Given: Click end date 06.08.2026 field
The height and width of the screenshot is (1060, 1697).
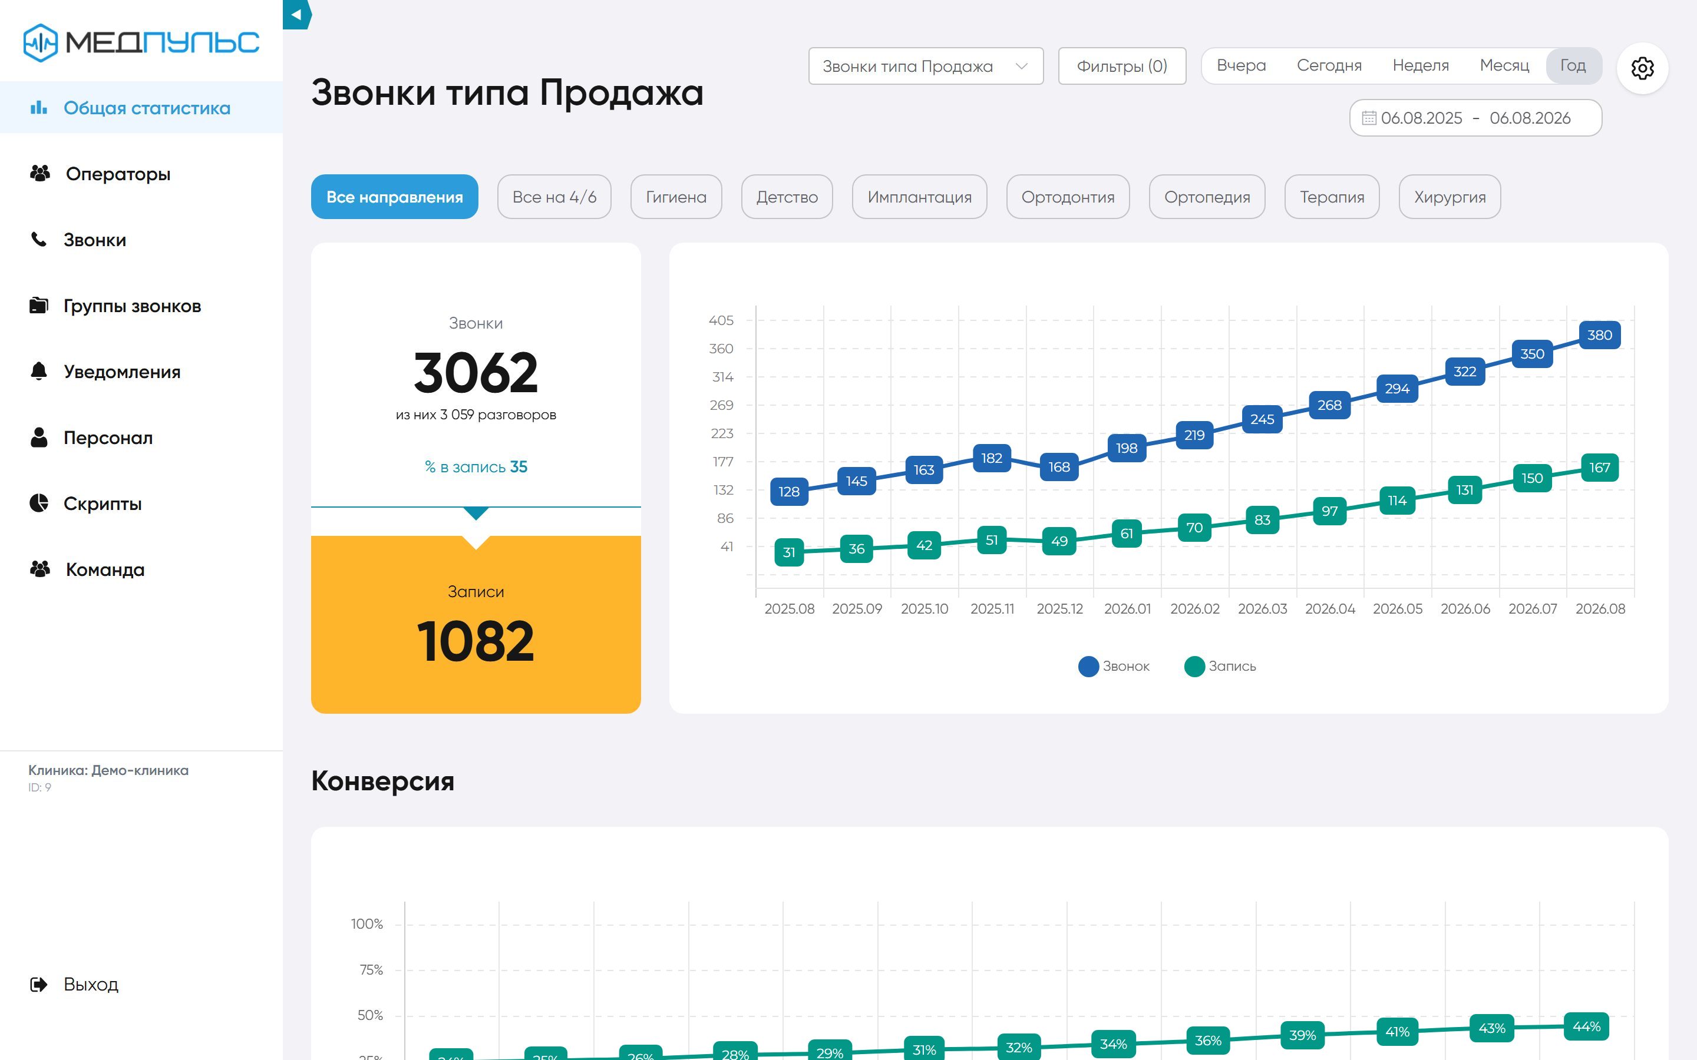Looking at the screenshot, I should point(1530,118).
